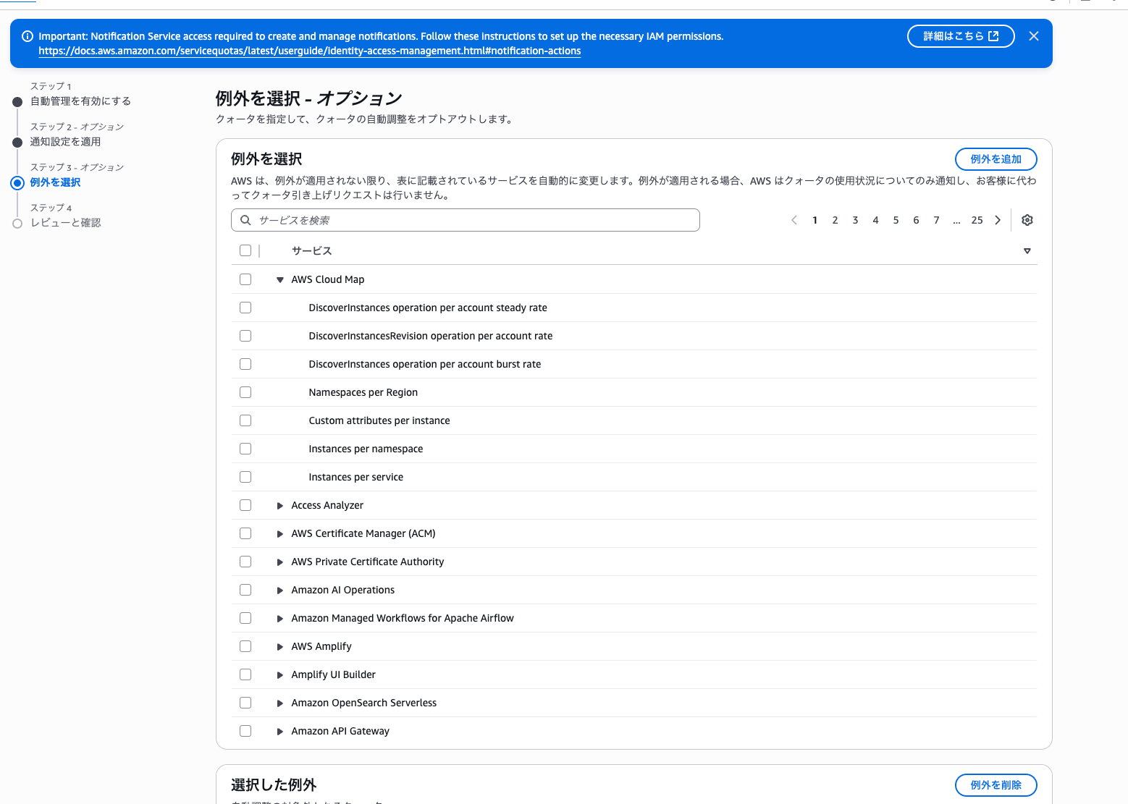This screenshot has width=1128, height=804.
Task: Expand the AWS Amplify row
Action: tap(279, 647)
